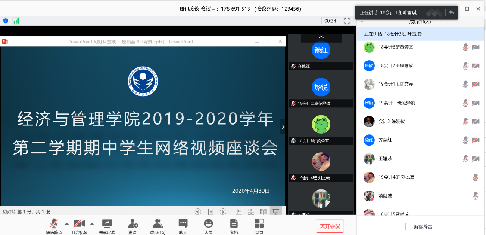This screenshot has height=235, width=486.
Task: Click the leave meeting (离开会议) button
Action: pyautogui.click(x=330, y=226)
